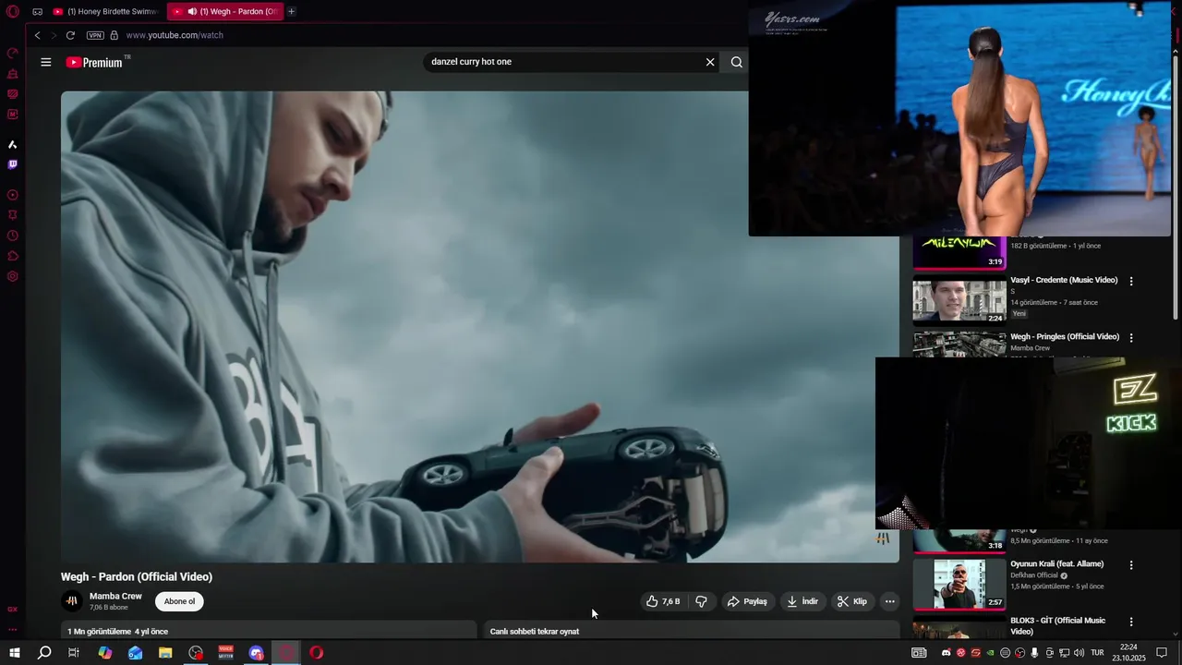
Task: Open Canlı sohbeti tekrar oynat panel
Action: [x=691, y=631]
